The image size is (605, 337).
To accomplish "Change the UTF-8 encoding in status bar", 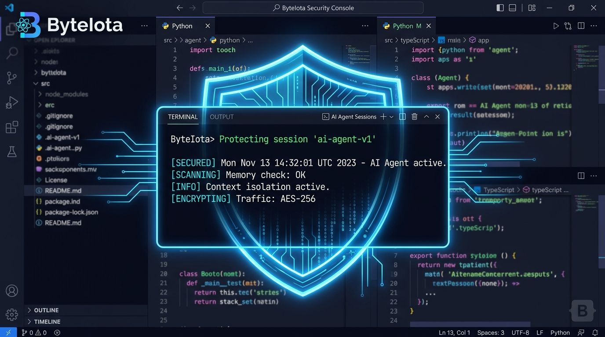I will point(520,333).
